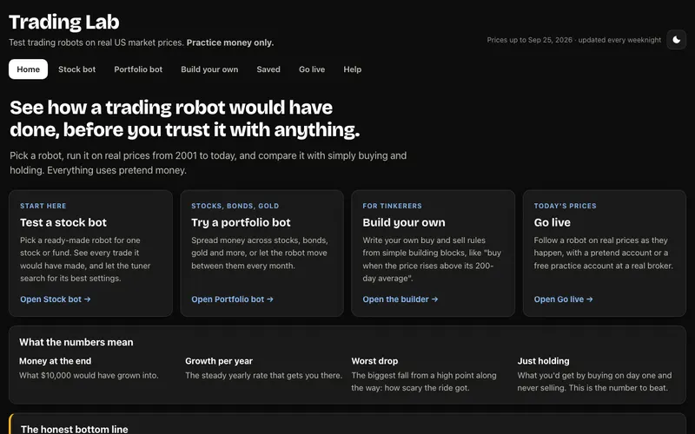Select the Home tab
The image size is (695, 434).
(29, 69)
